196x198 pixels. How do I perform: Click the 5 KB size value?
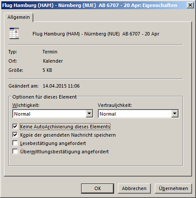(47, 70)
